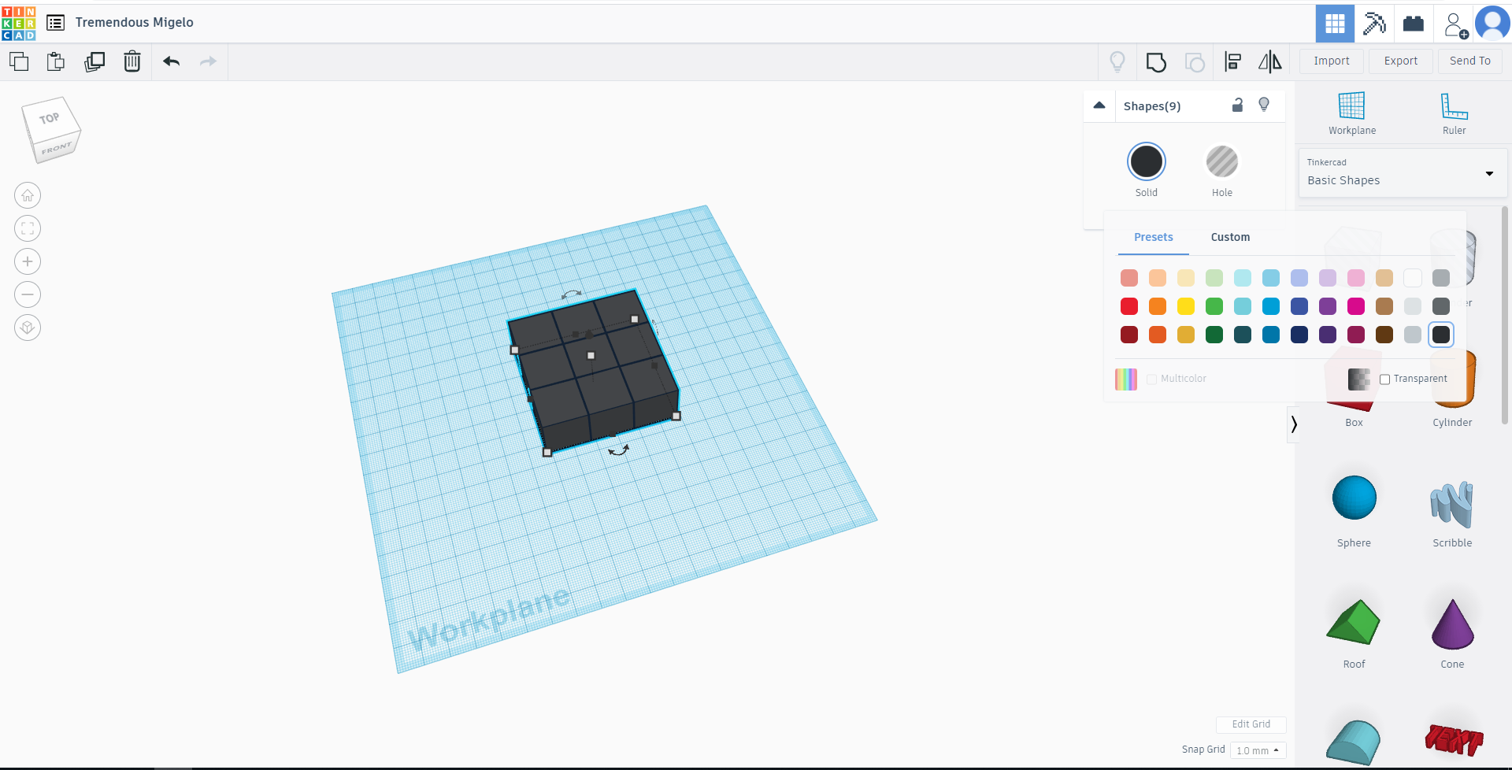Viewport: 1512px width, 770px height.
Task: Click the view cube TOP face
Action: [50, 118]
